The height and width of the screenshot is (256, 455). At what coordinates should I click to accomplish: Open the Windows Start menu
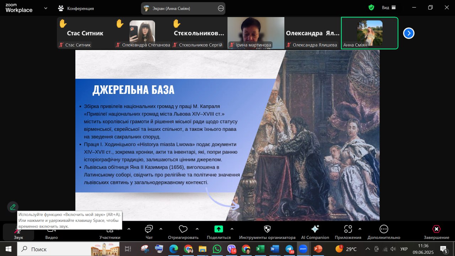pos(8,249)
